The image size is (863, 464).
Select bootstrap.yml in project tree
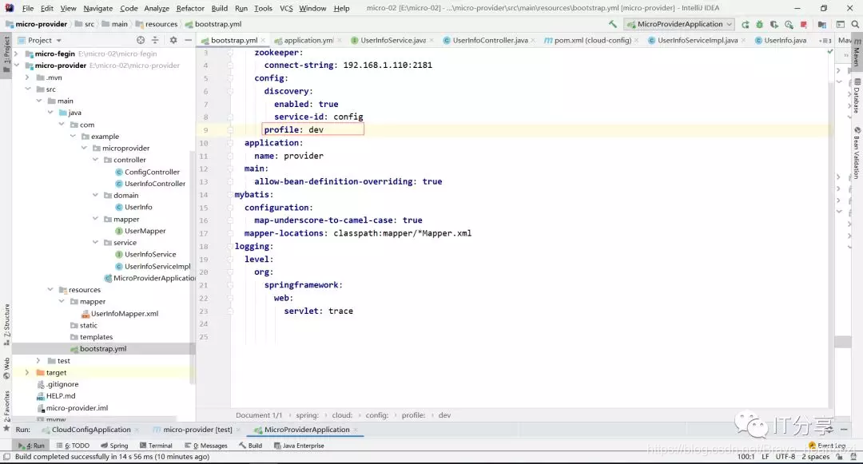point(102,349)
